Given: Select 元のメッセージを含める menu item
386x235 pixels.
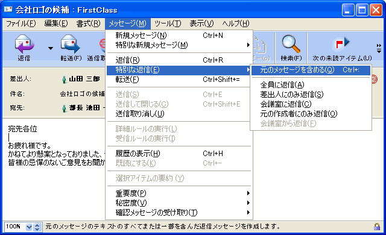Looking at the screenshot, I should [x=311, y=70].
